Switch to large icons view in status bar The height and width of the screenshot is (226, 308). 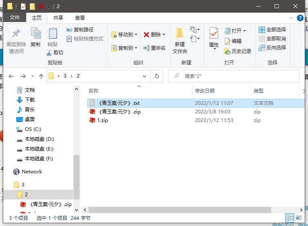click(x=299, y=218)
